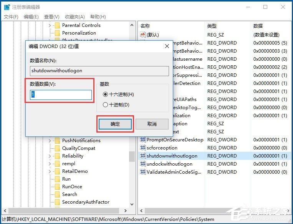Select the (默认) default value name

point(153,35)
